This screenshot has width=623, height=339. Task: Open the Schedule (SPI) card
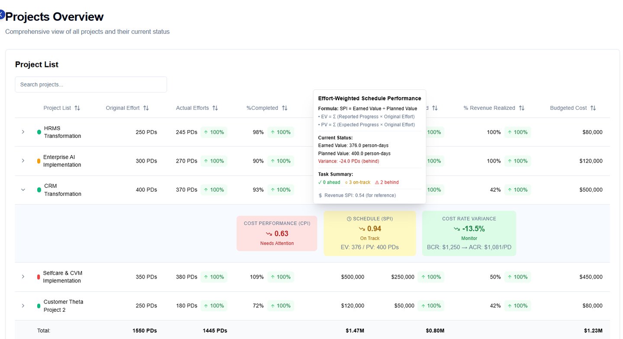[369, 233]
